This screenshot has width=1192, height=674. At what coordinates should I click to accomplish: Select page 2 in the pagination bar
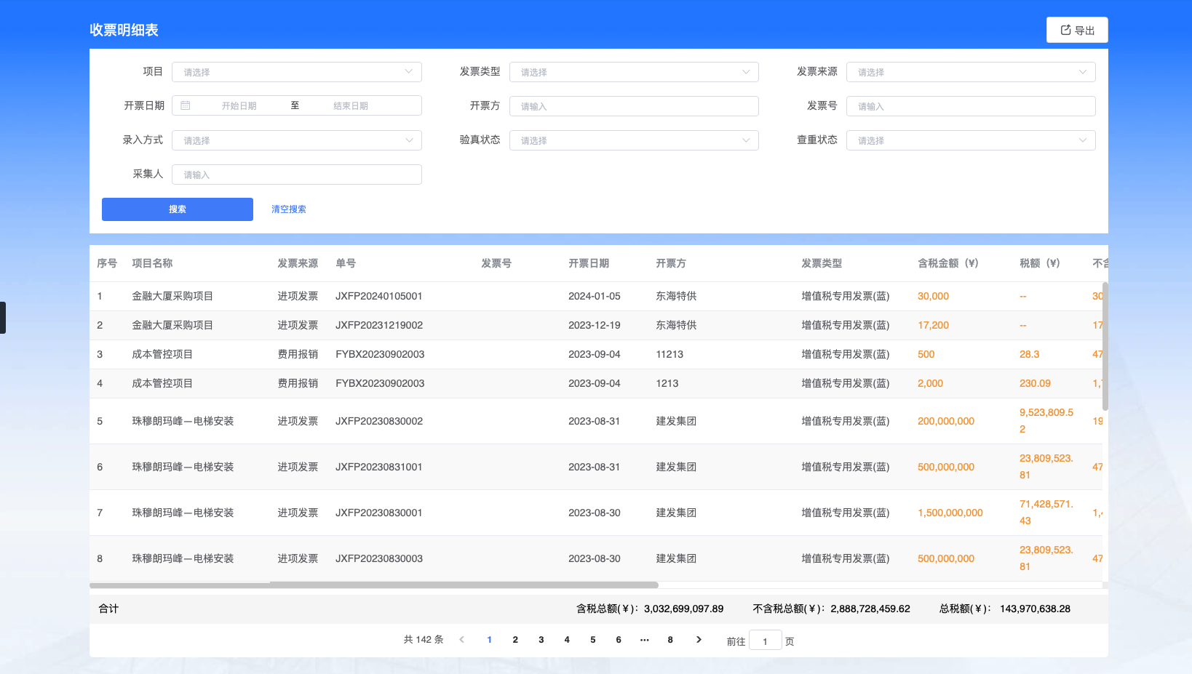[515, 640]
